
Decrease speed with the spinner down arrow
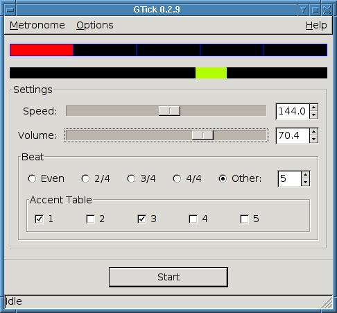coord(313,115)
